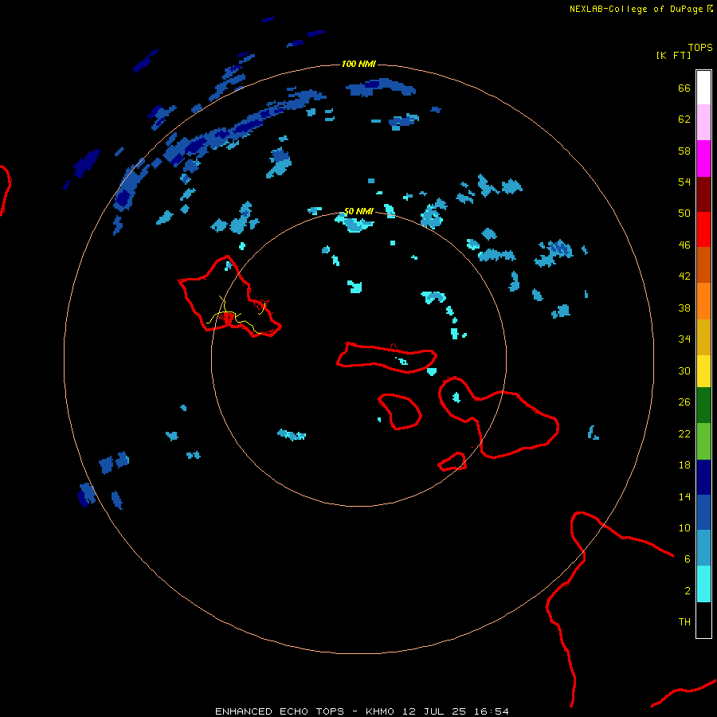Click the Oahu island outline with yellow roads
This screenshot has width=717, height=717.
point(229,297)
